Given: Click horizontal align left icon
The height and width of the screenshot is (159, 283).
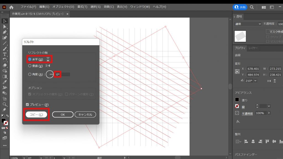Looking at the screenshot, I should coord(246,142).
